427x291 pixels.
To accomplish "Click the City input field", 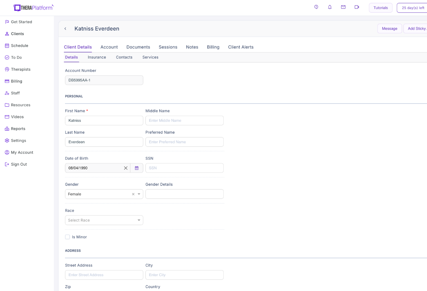I will (x=184, y=275).
